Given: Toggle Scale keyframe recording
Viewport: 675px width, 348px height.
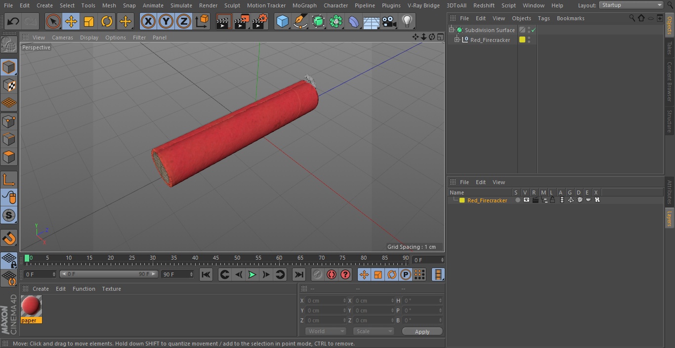Looking at the screenshot, I should pos(378,274).
